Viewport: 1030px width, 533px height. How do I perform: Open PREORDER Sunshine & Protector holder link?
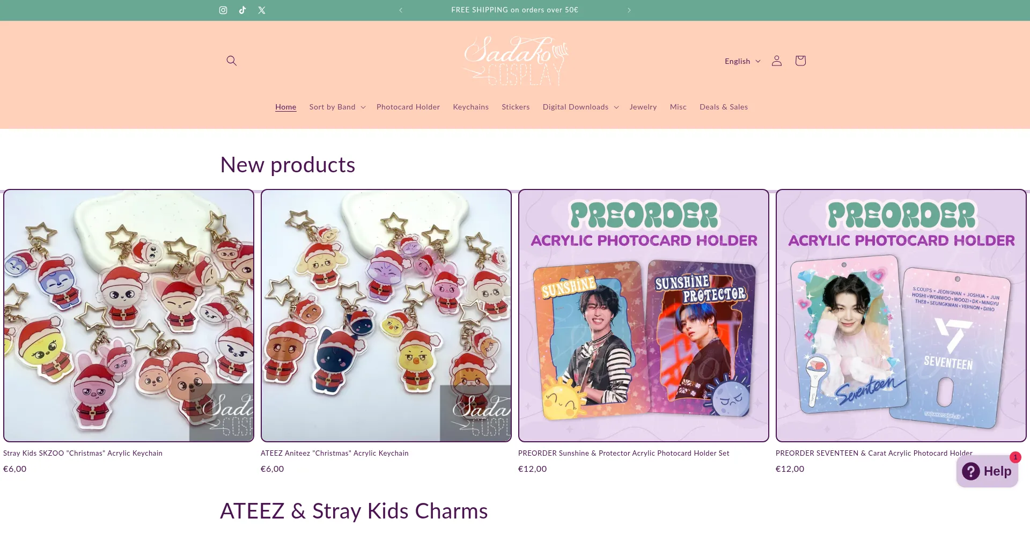(x=624, y=453)
